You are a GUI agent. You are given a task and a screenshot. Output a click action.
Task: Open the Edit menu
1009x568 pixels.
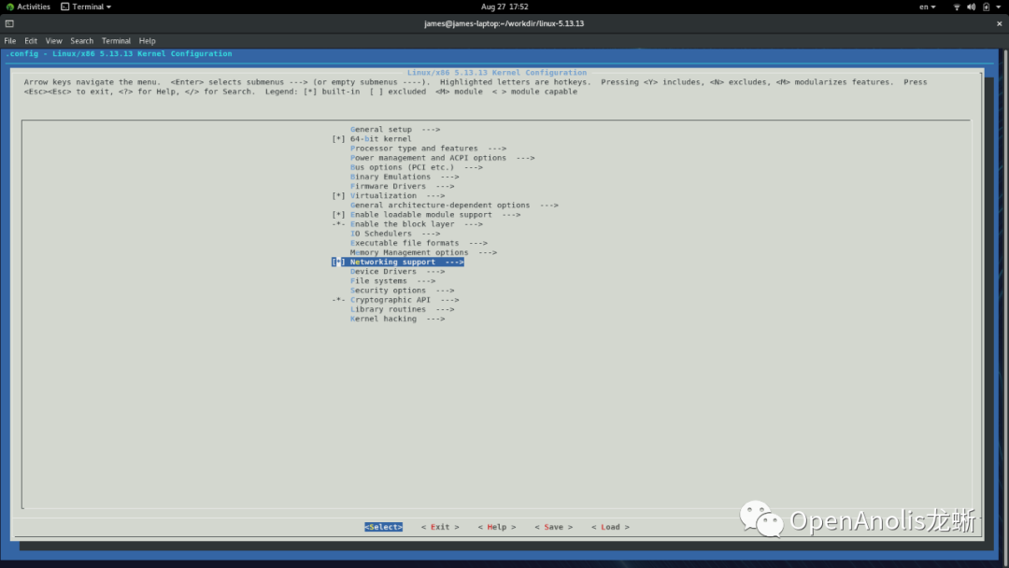pyautogui.click(x=31, y=40)
